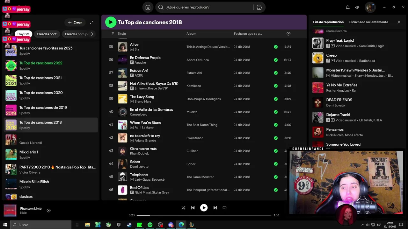Open Mix de Billie Eilish playlist
Screen dimensions: 408x229
51,184
